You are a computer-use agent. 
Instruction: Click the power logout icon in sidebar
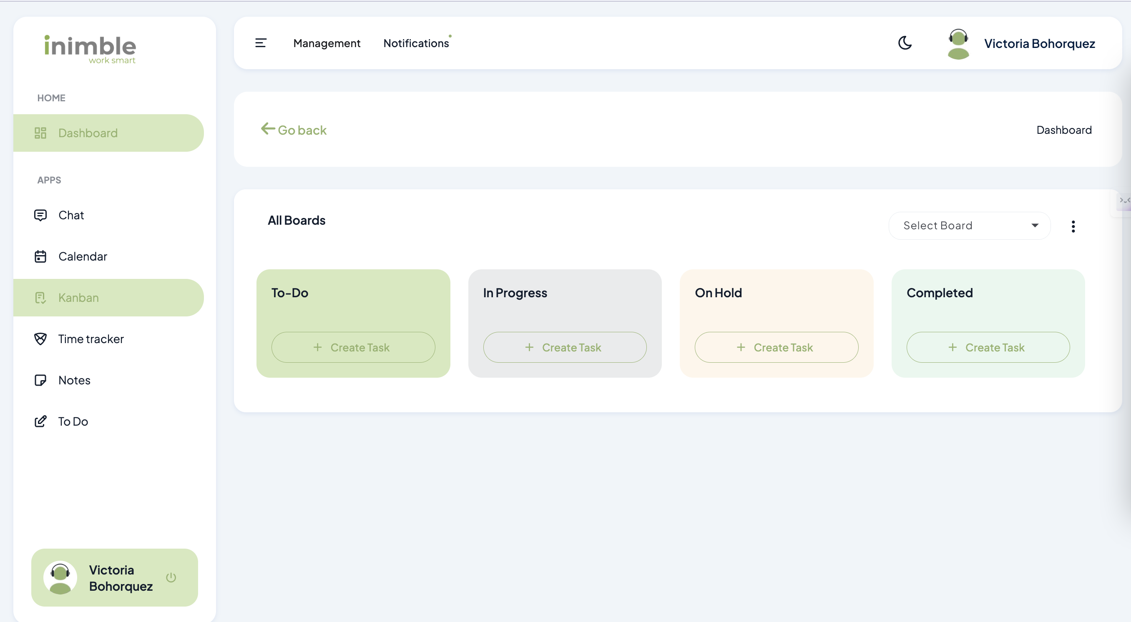click(x=171, y=577)
